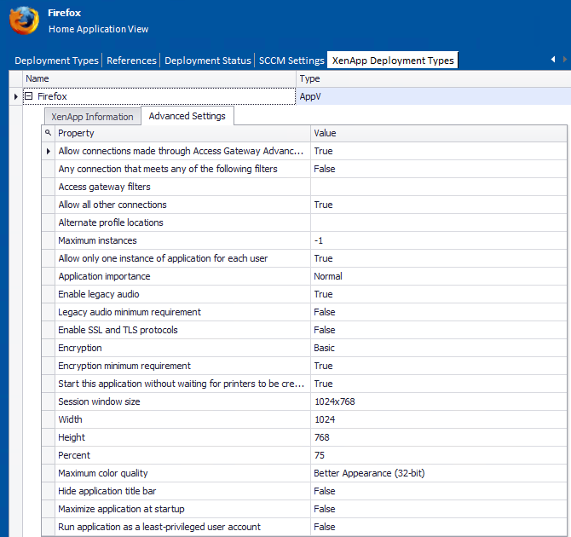Screen dimensions: 571x537
Task: Click the row arrow beside Allow connections property
Action: point(48,152)
